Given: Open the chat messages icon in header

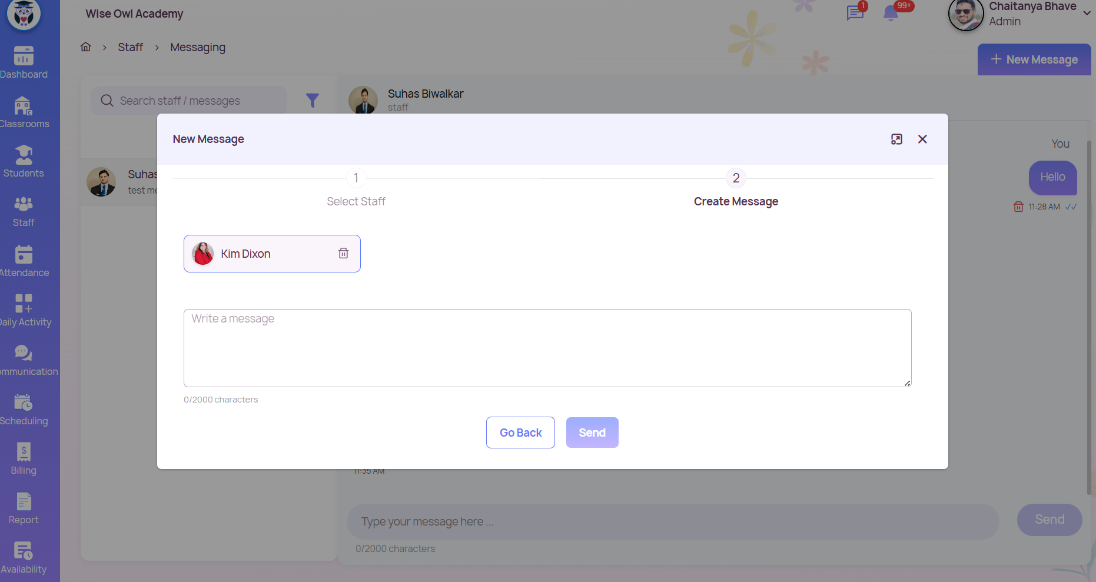Looking at the screenshot, I should tap(855, 13).
